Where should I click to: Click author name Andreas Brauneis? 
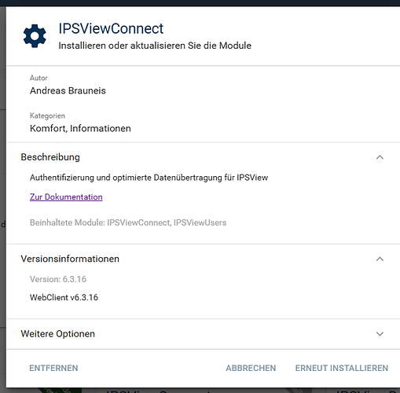tap(68, 90)
